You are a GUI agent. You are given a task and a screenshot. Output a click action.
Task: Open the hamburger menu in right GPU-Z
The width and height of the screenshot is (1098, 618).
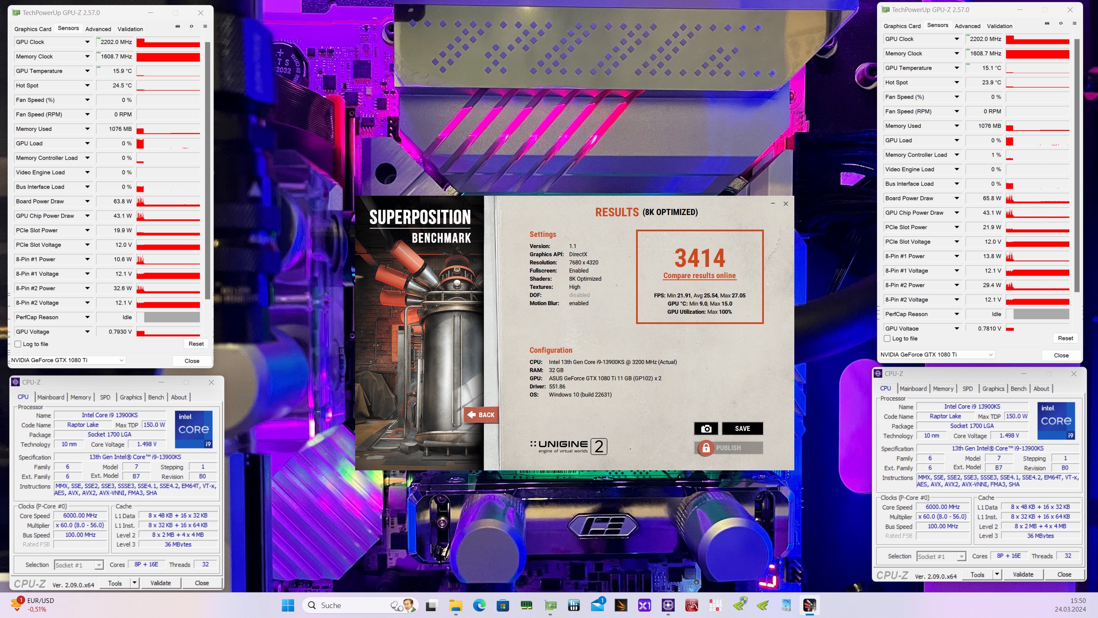click(1074, 24)
